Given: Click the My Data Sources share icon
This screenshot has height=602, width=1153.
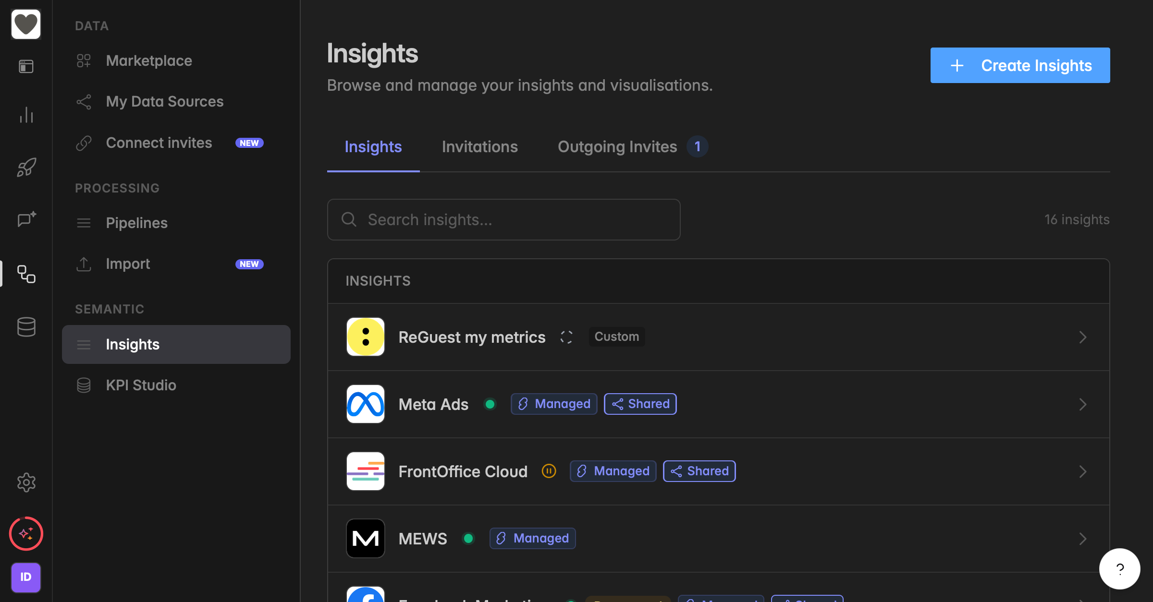Looking at the screenshot, I should pos(84,102).
